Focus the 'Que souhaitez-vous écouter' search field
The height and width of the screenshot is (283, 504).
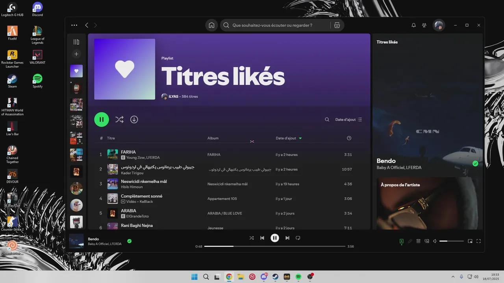point(272,25)
